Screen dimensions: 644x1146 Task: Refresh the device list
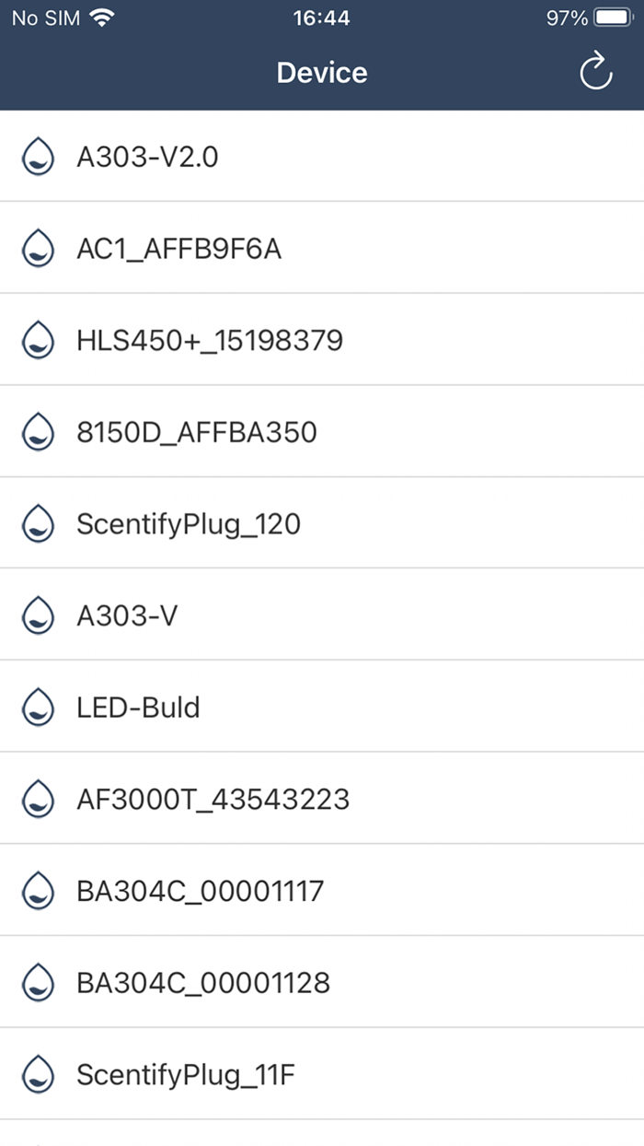coord(595,70)
